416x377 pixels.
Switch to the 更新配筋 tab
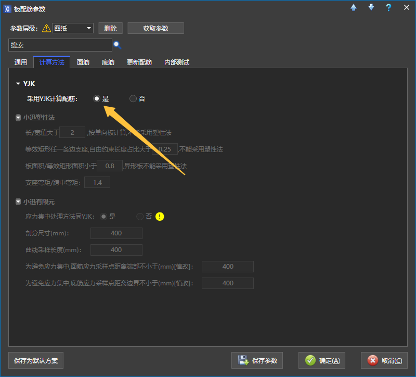(x=139, y=62)
